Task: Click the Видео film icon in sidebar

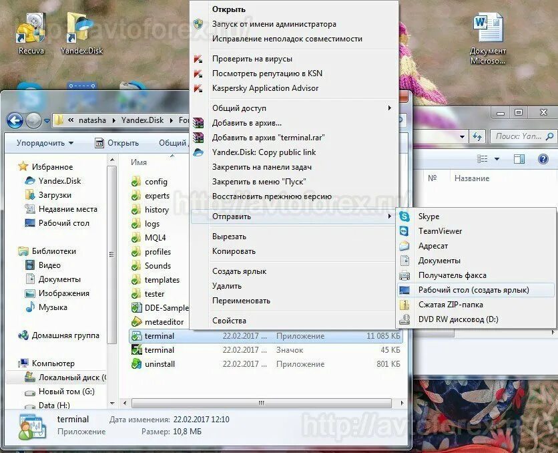Action: point(30,265)
